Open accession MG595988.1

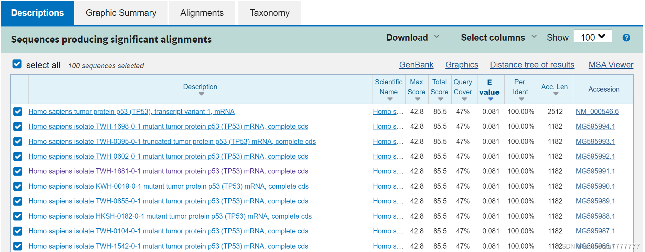tap(595, 216)
